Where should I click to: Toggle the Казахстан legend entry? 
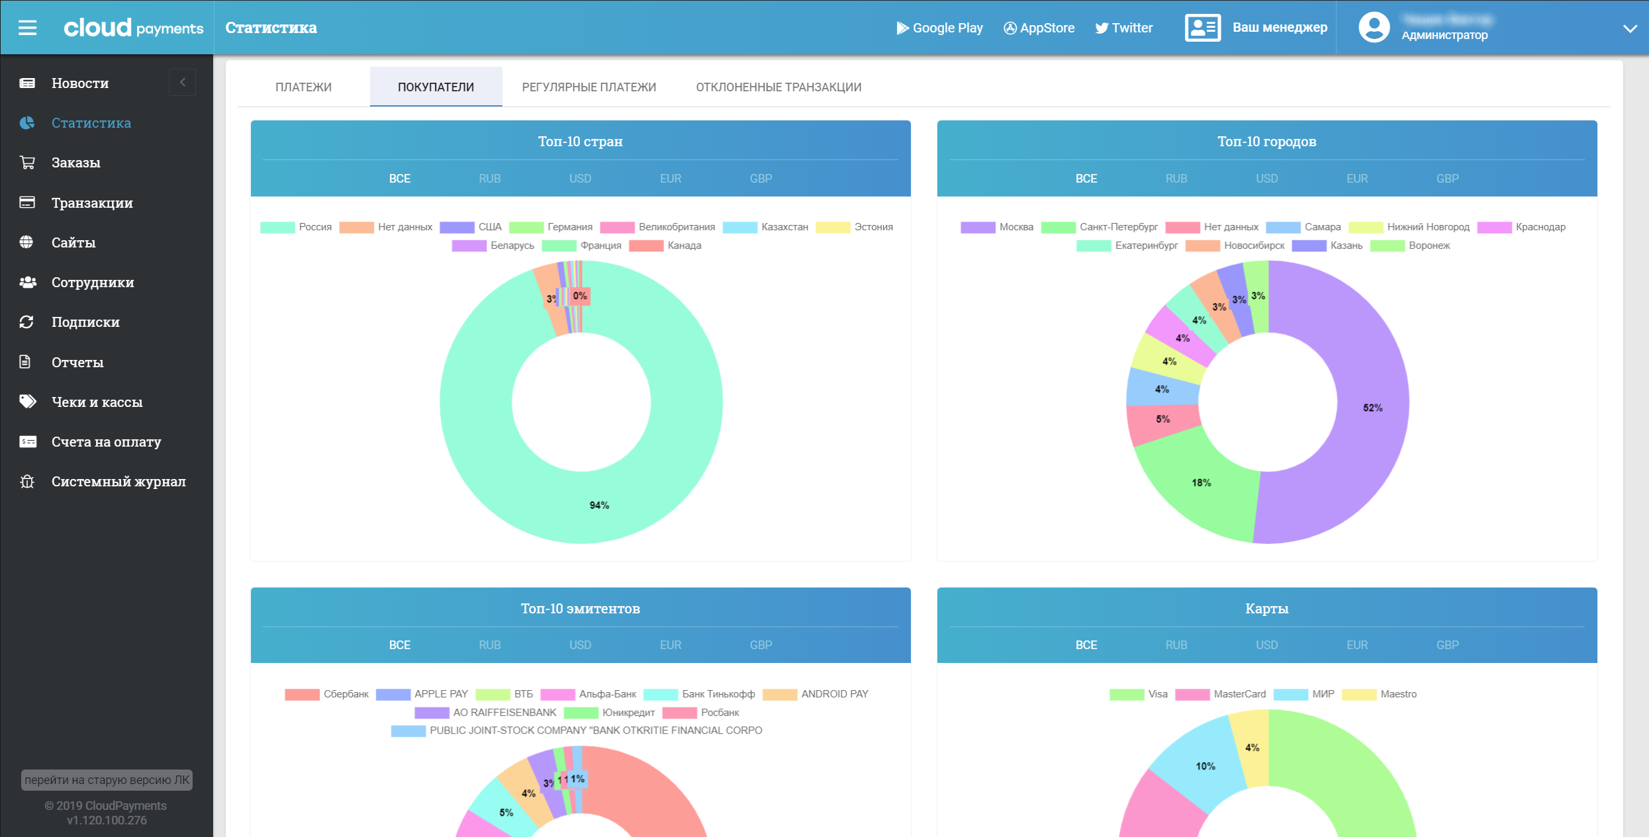pyautogui.click(x=766, y=228)
